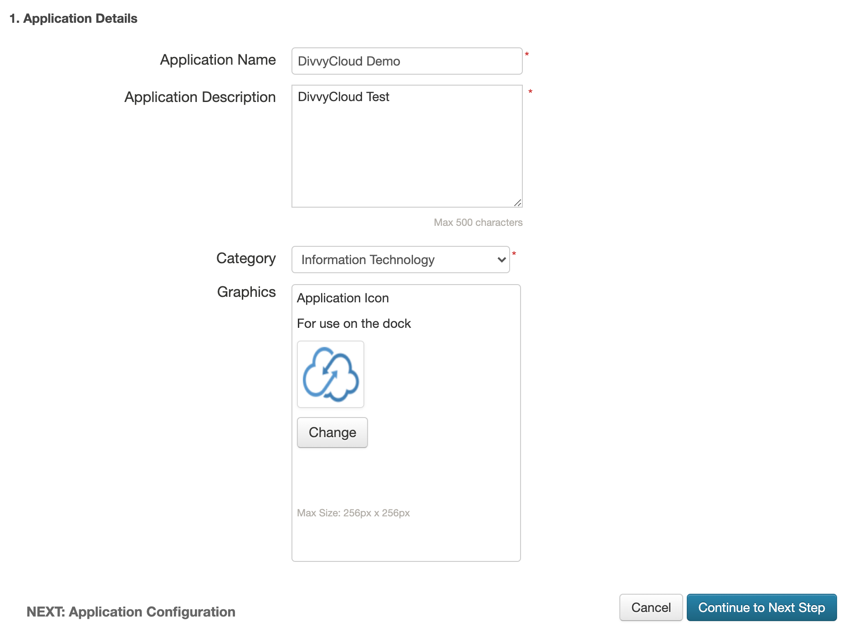Screen dimensions: 848x632
Task: Click the Cancel button
Action: [x=651, y=607]
